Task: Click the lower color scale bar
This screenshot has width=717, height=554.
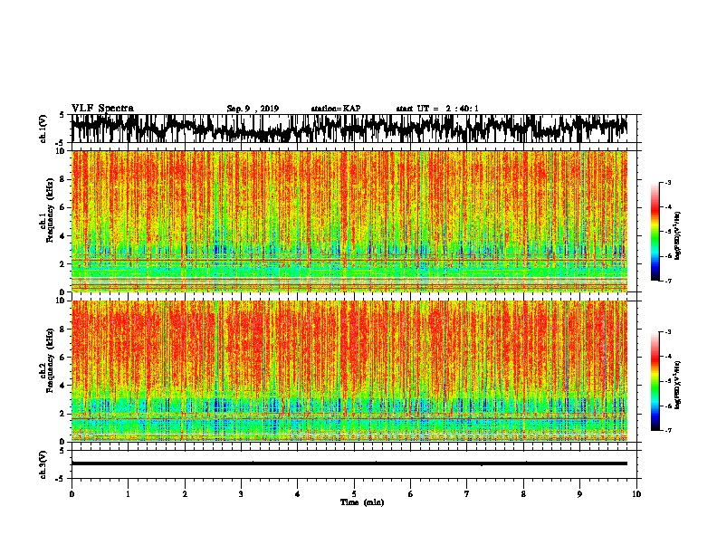Action: pyautogui.click(x=655, y=381)
